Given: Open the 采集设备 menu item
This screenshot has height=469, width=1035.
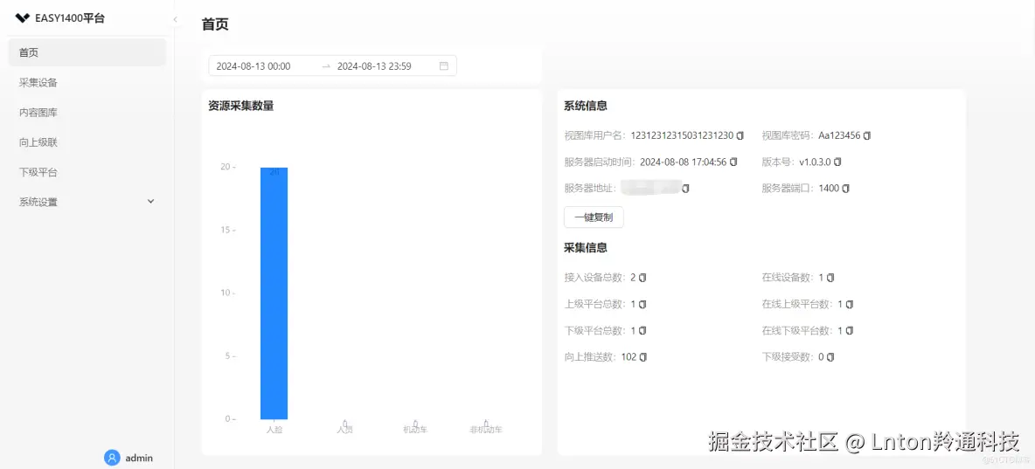Looking at the screenshot, I should [x=87, y=82].
